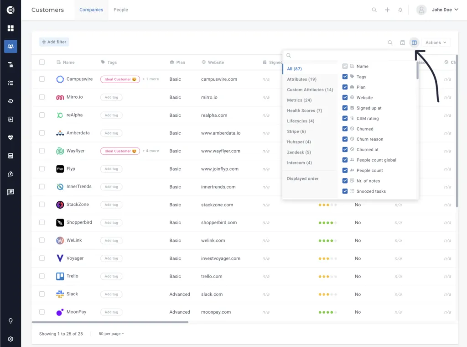
Task: Open the dashboard grid icon in sidebar
Action: (x=10, y=28)
